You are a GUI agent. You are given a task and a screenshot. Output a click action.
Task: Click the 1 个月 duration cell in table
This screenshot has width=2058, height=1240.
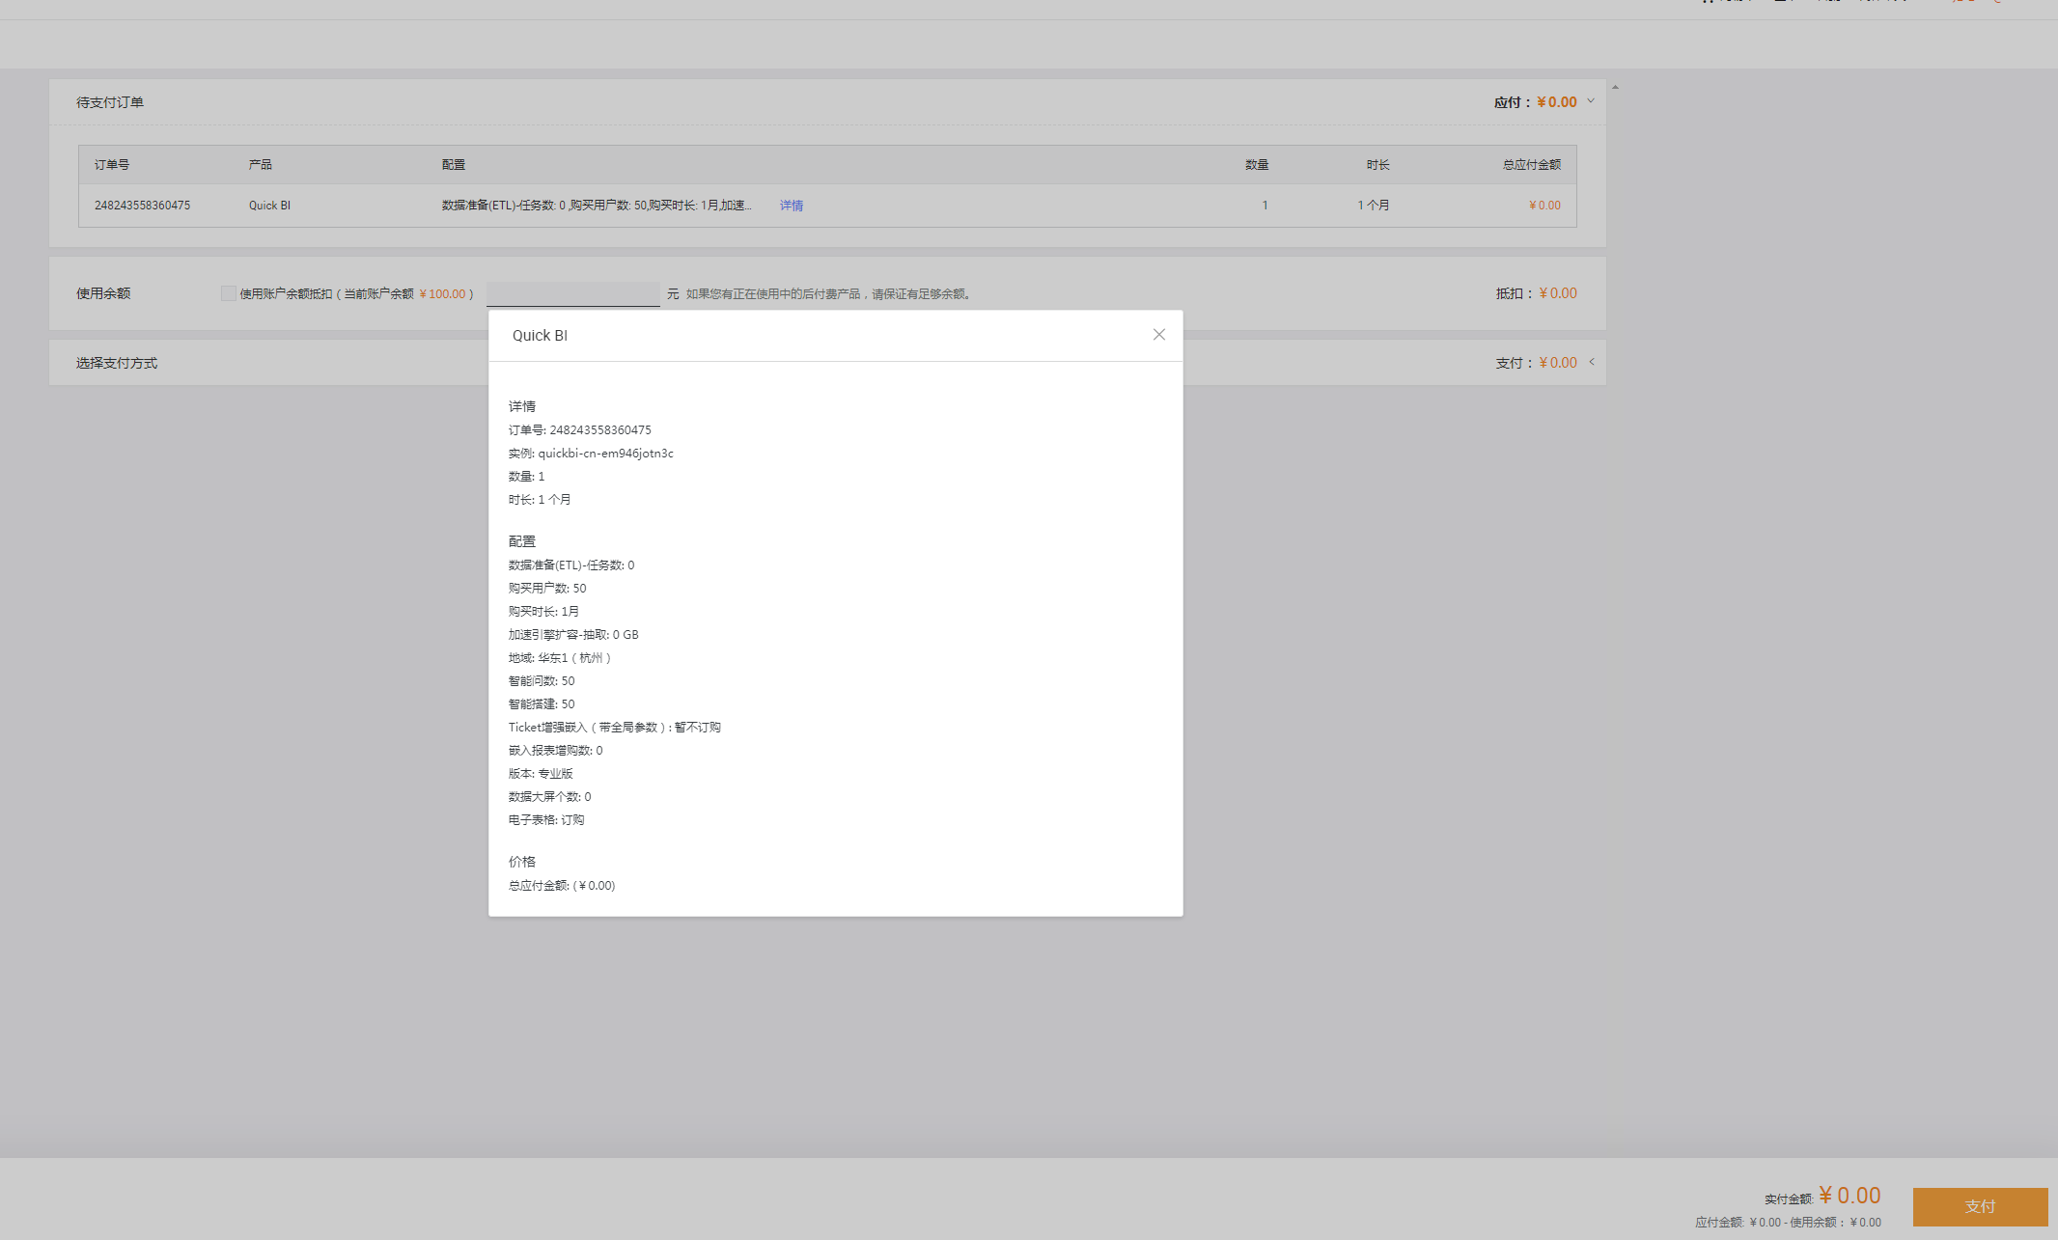pos(1374,206)
